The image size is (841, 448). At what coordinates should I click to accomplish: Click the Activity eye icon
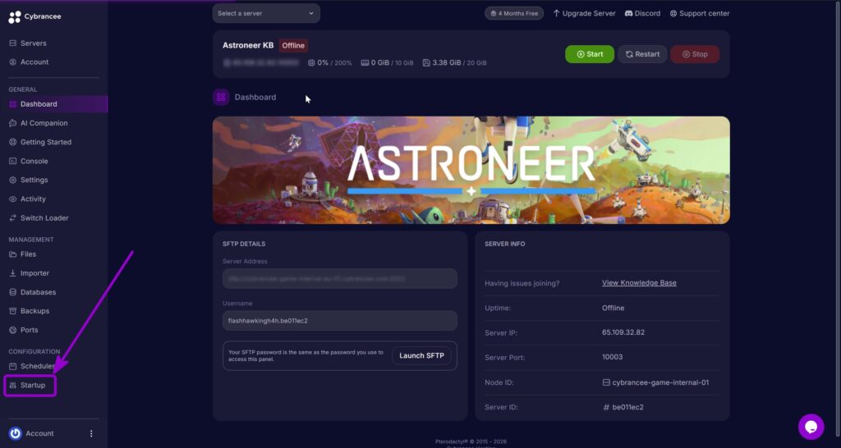[x=13, y=199]
